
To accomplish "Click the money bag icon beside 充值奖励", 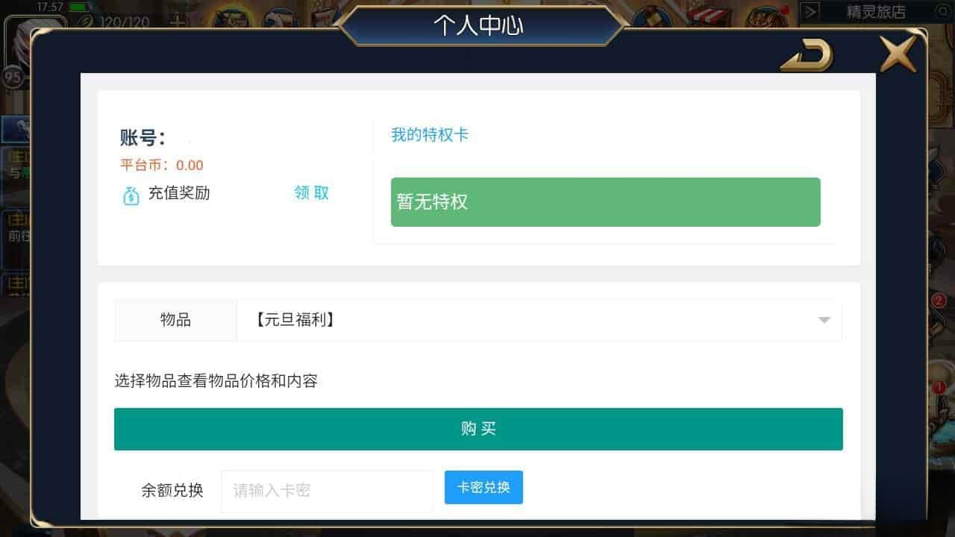I will click(x=131, y=195).
